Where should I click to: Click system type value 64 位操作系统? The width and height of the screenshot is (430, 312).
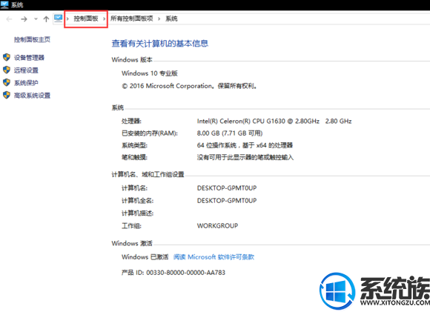245,145
